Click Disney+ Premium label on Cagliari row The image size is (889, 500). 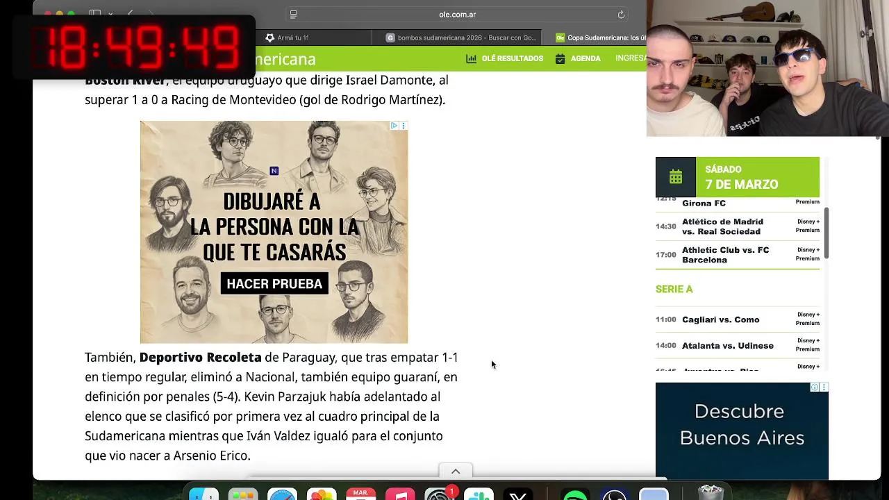(x=808, y=319)
